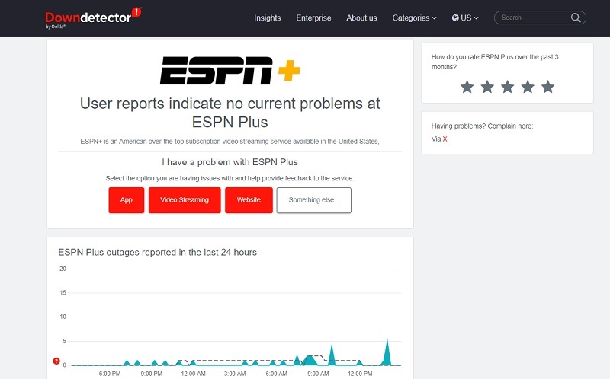Click the X complaint link

click(445, 139)
